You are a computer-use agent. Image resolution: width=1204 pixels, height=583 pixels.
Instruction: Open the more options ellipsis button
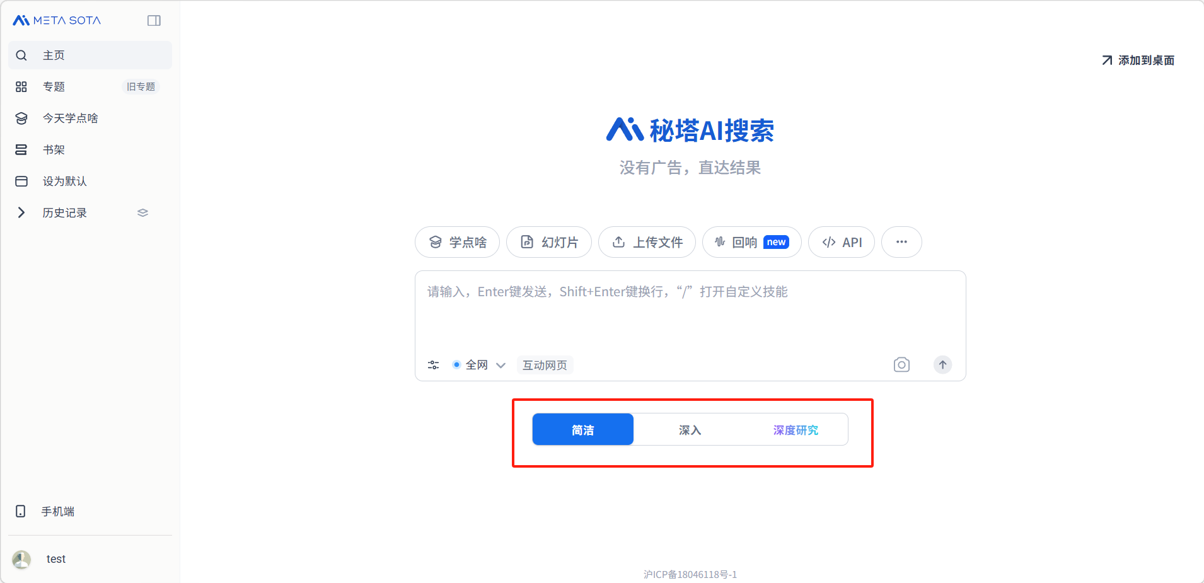[901, 242]
